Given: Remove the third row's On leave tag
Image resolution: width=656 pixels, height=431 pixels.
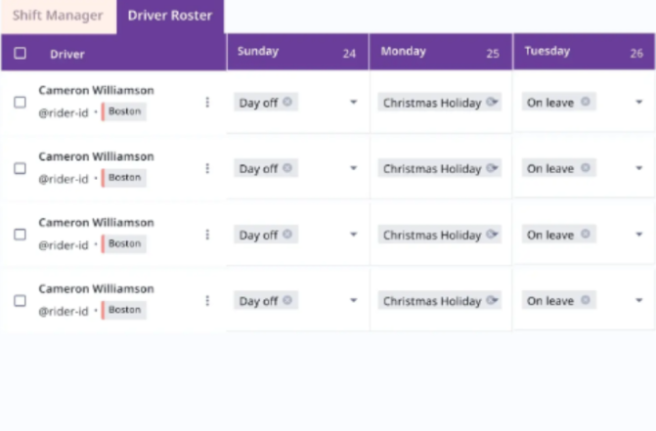Looking at the screenshot, I should point(585,235).
